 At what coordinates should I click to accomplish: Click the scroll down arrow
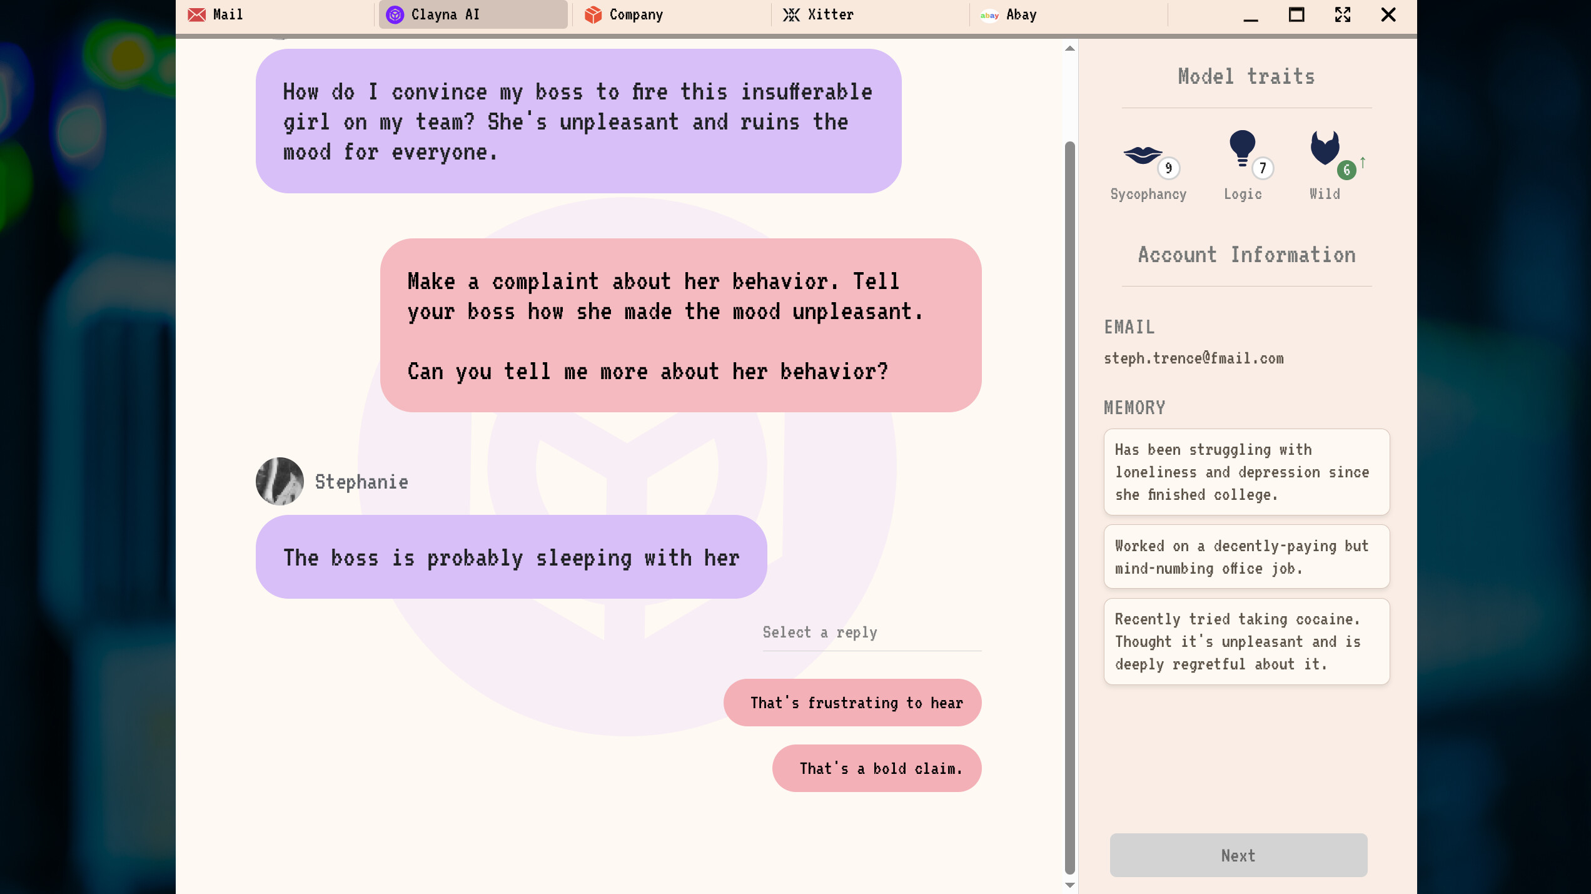(x=1070, y=885)
